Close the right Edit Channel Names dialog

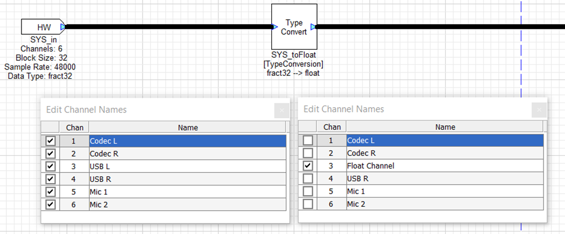pyautogui.click(x=538, y=110)
